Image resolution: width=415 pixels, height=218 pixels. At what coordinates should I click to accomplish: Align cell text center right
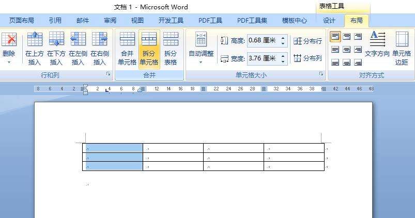click(358, 50)
